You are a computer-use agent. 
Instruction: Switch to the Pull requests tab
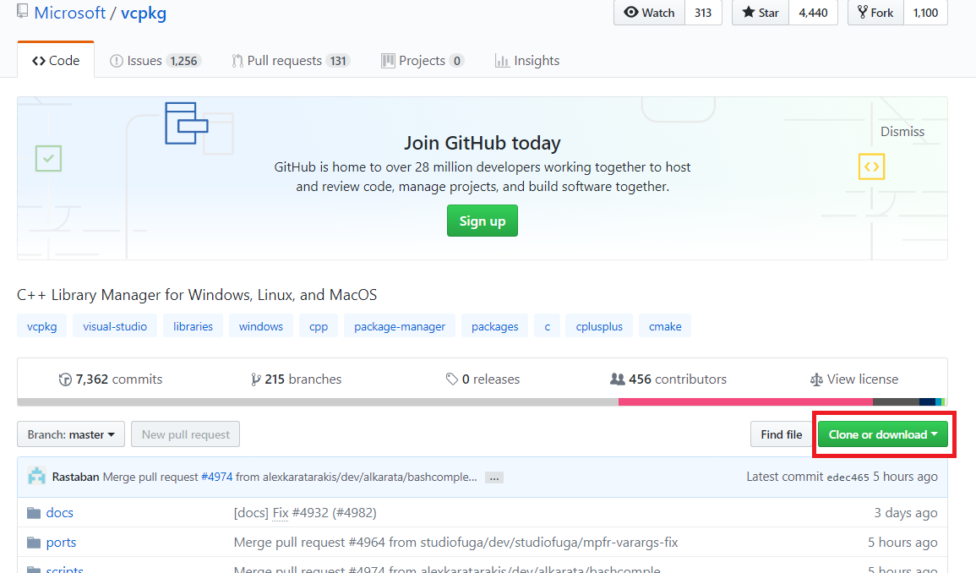click(x=291, y=61)
